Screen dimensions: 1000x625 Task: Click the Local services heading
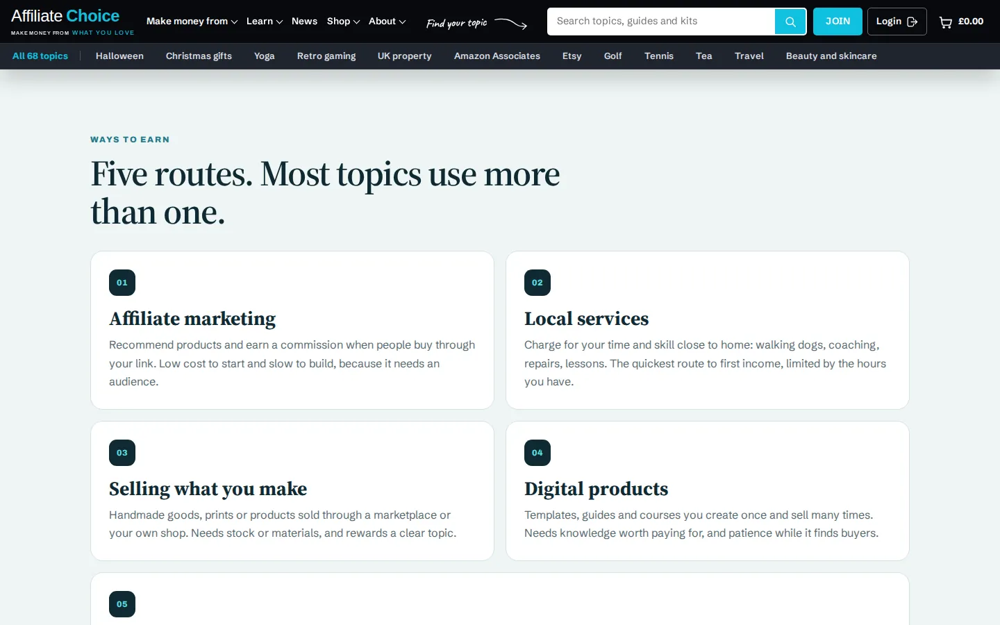click(x=587, y=319)
